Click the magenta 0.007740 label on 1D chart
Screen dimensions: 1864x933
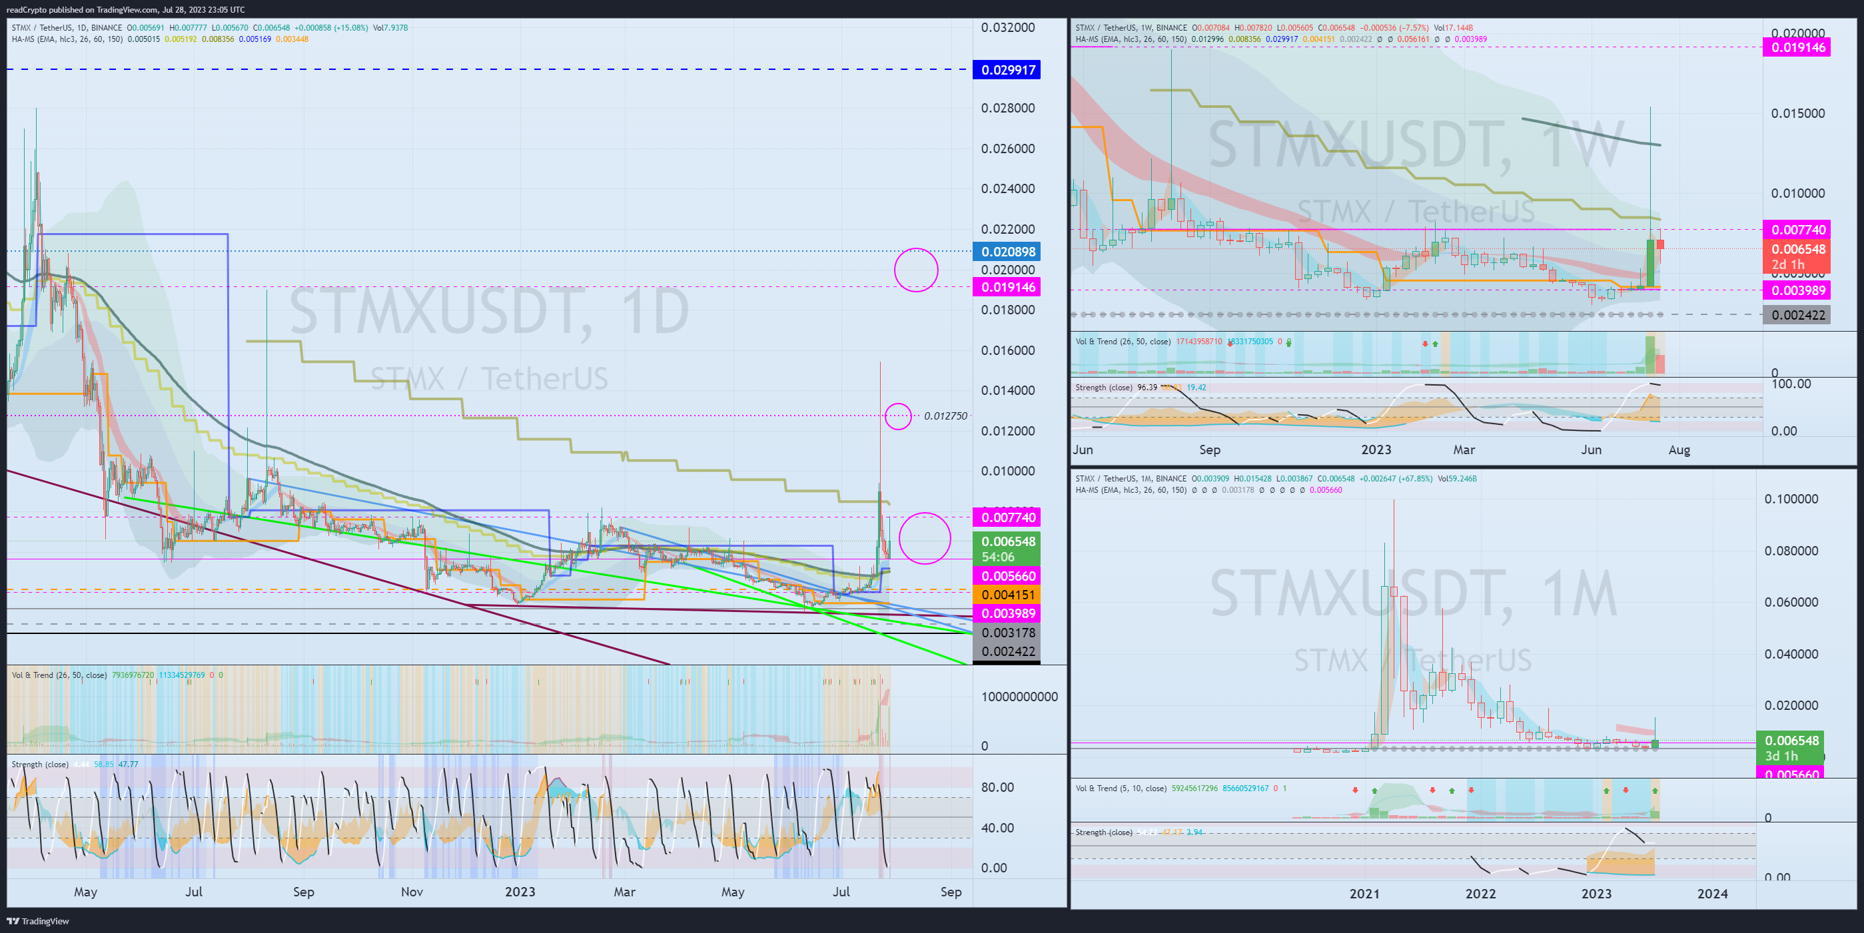(x=1007, y=517)
